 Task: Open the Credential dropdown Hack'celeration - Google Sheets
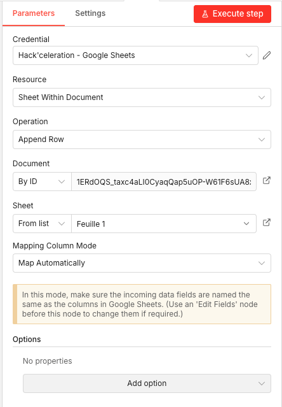pyautogui.click(x=135, y=55)
